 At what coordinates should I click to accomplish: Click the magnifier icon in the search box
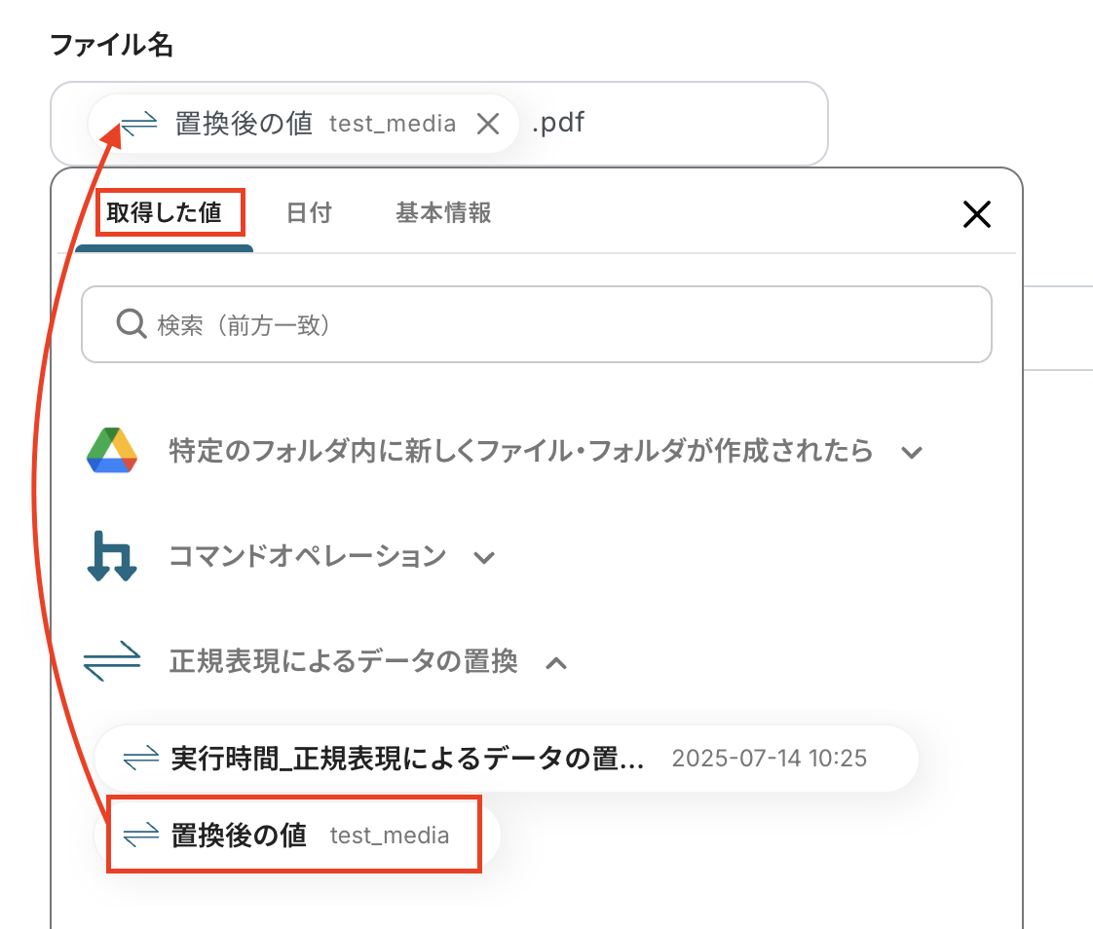tap(131, 323)
